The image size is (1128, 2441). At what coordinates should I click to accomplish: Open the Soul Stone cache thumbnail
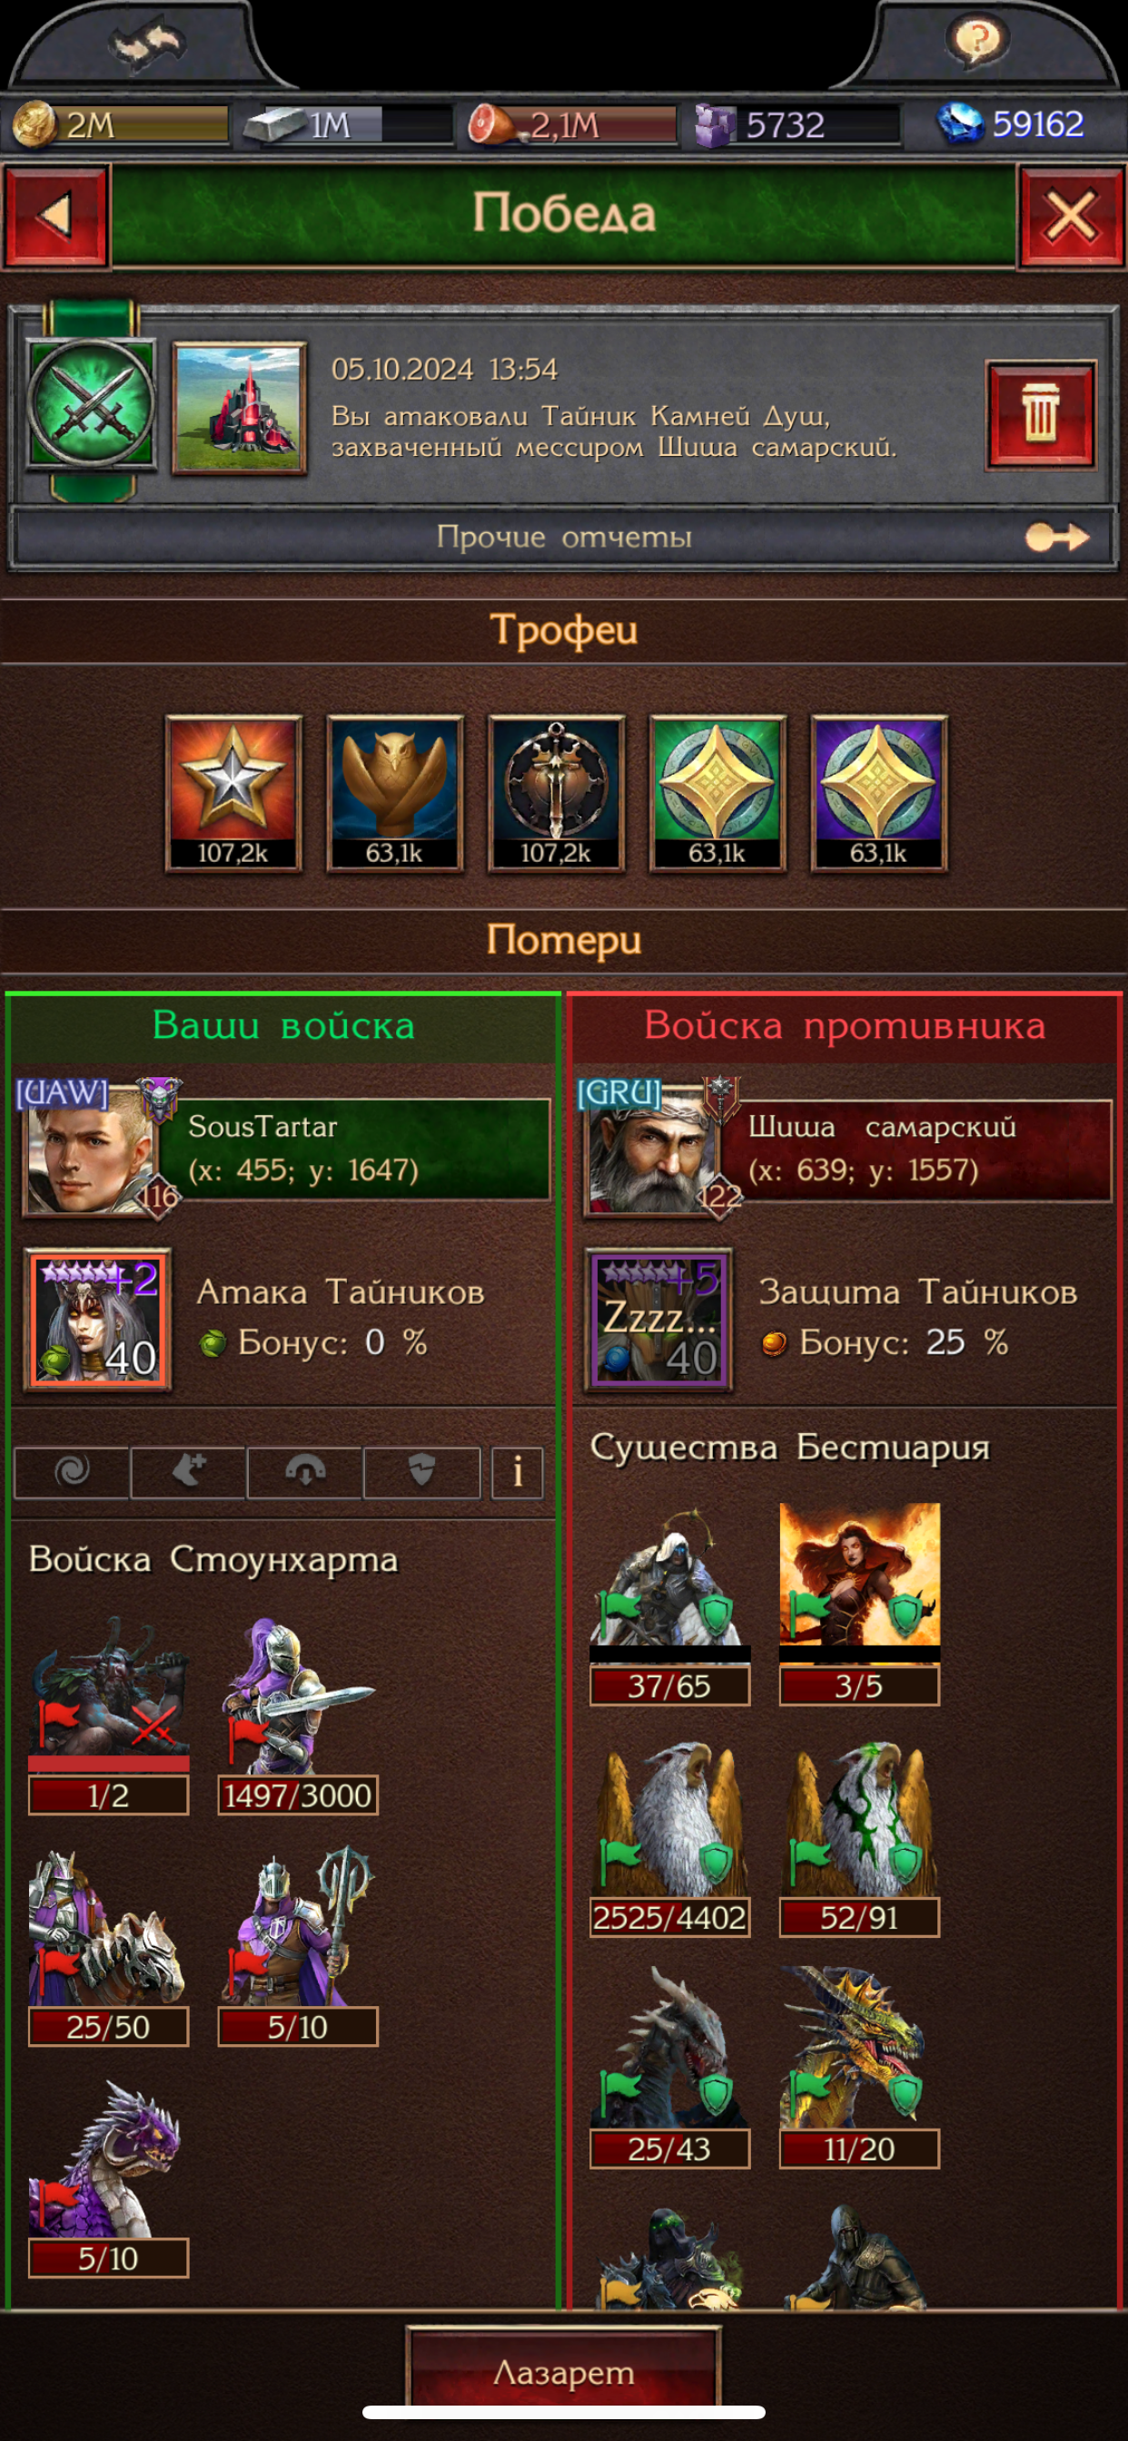coord(239,408)
